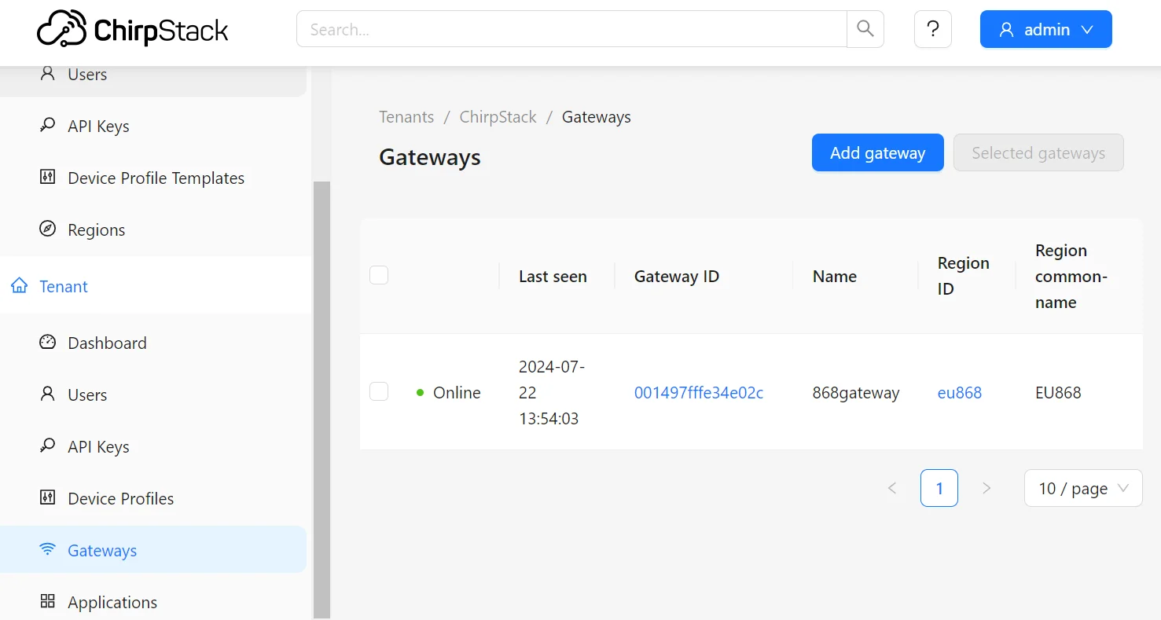Screen dimensions: 1161x620
Task: Check the select-all checkbox in the table header
Action: (379, 275)
